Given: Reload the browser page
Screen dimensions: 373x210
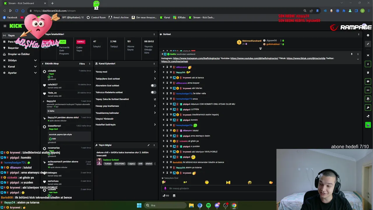Looking at the screenshot, I should point(17,11).
